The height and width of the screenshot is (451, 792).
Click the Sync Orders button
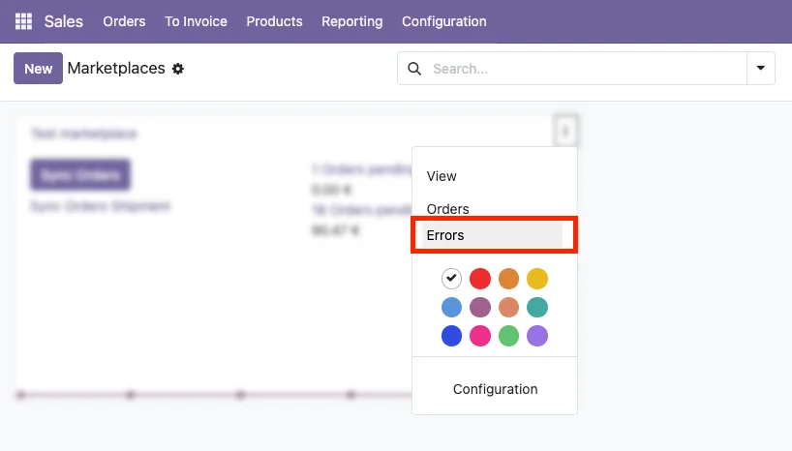[80, 175]
